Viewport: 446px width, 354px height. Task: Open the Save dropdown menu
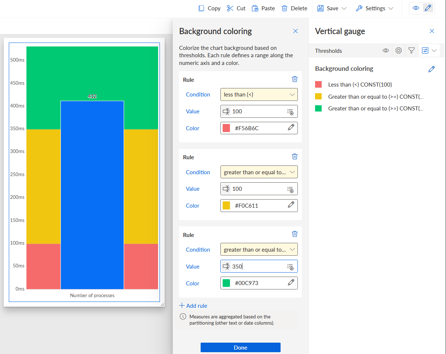coord(332,8)
